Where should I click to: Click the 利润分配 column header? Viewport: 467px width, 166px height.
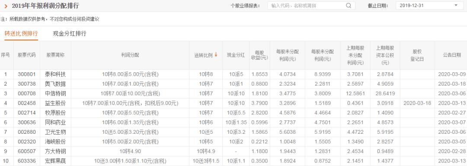coord(130,55)
